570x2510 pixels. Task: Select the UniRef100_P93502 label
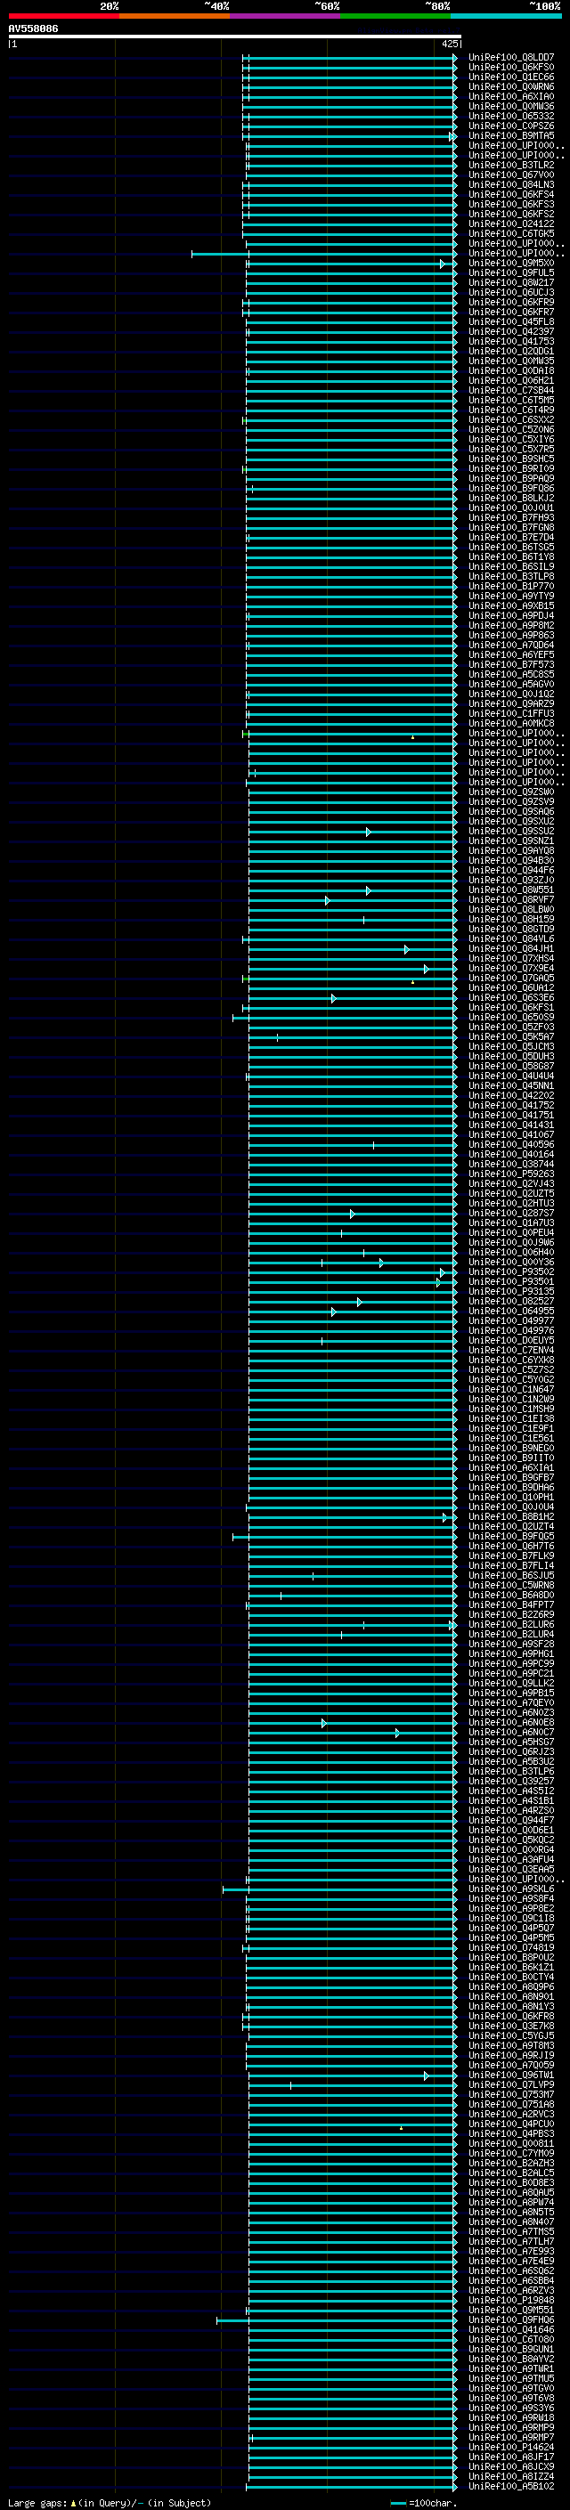click(511, 1272)
